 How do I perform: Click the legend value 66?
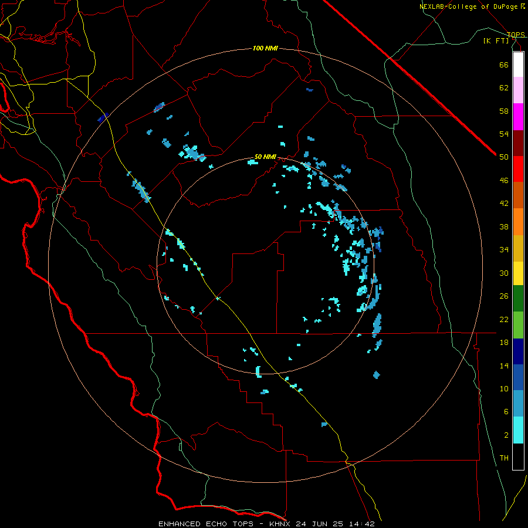tap(504, 65)
